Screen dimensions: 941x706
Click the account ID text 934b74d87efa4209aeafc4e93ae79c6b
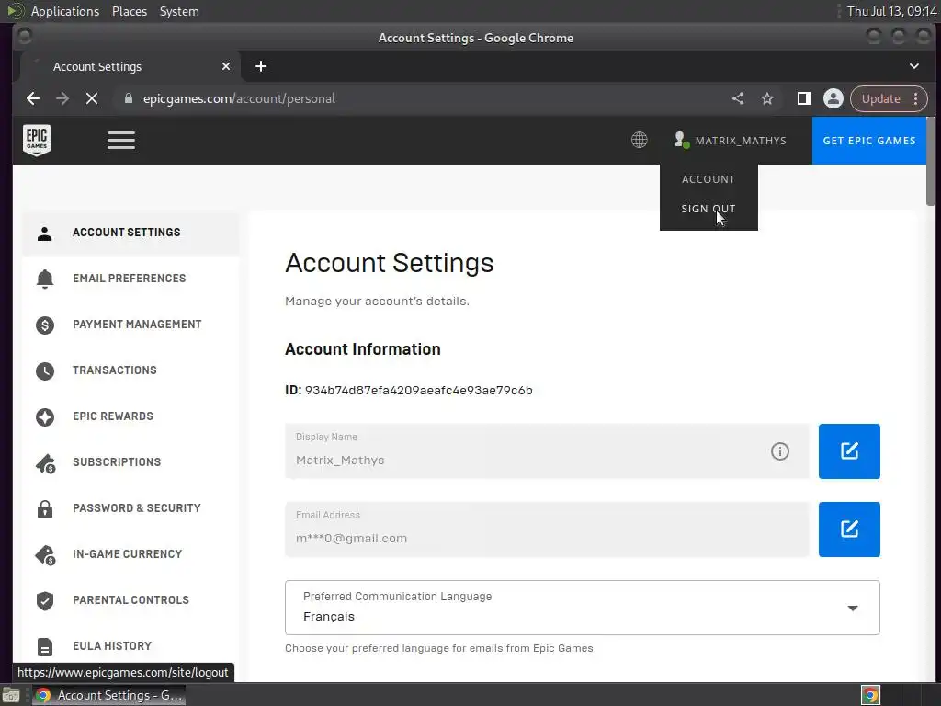(418, 390)
